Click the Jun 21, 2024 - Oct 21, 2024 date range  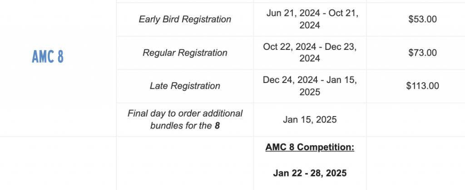[310, 19]
